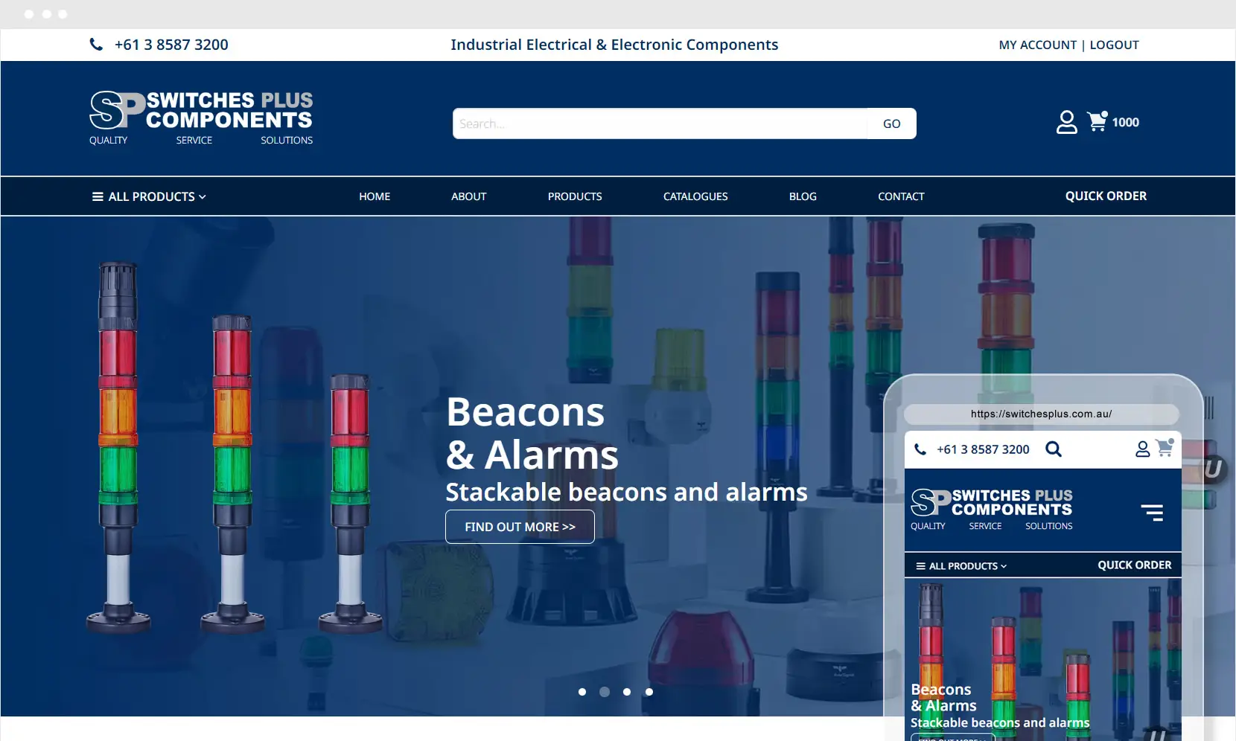Expand the ALL PRODUCTS dropdown in navbar

click(149, 196)
